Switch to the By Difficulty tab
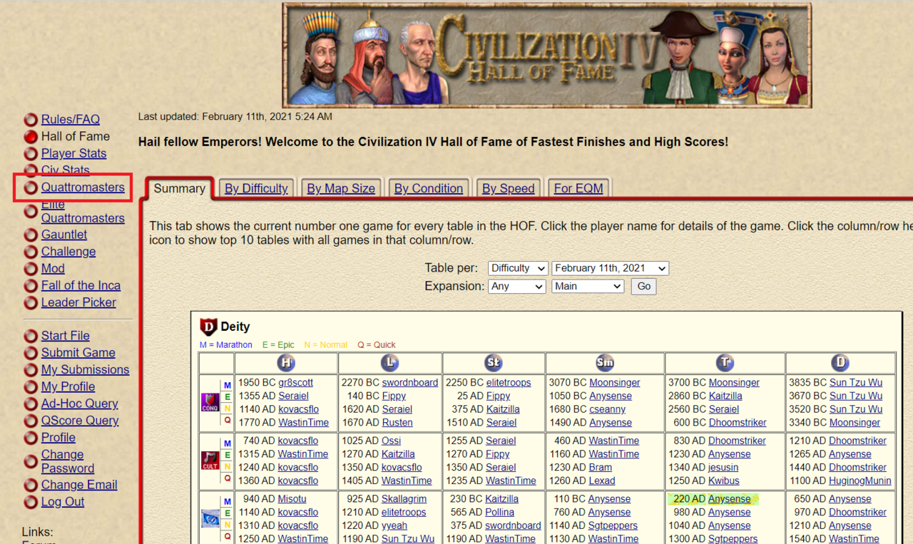Viewport: 913px width, 544px height. [256, 188]
